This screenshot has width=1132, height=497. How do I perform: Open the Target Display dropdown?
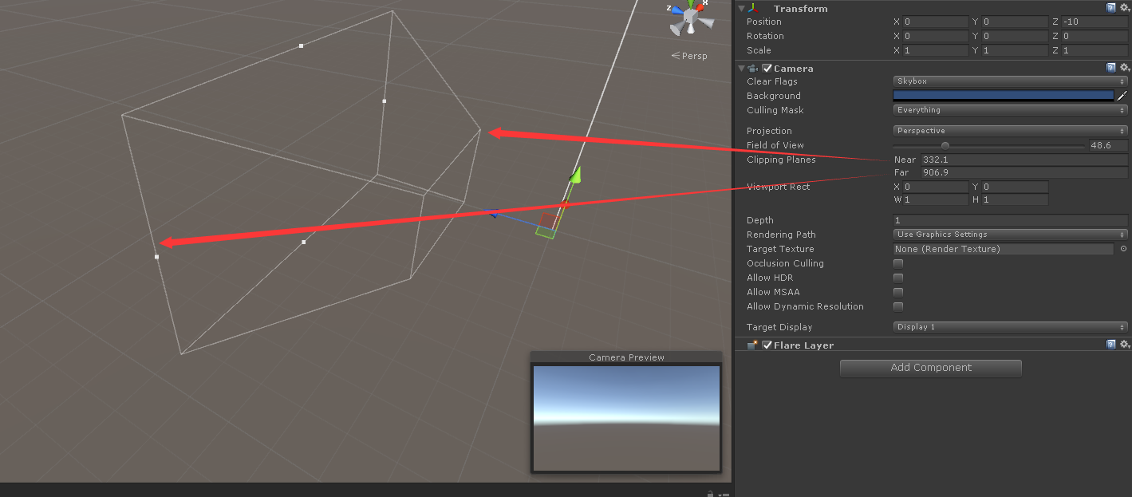(x=1010, y=327)
